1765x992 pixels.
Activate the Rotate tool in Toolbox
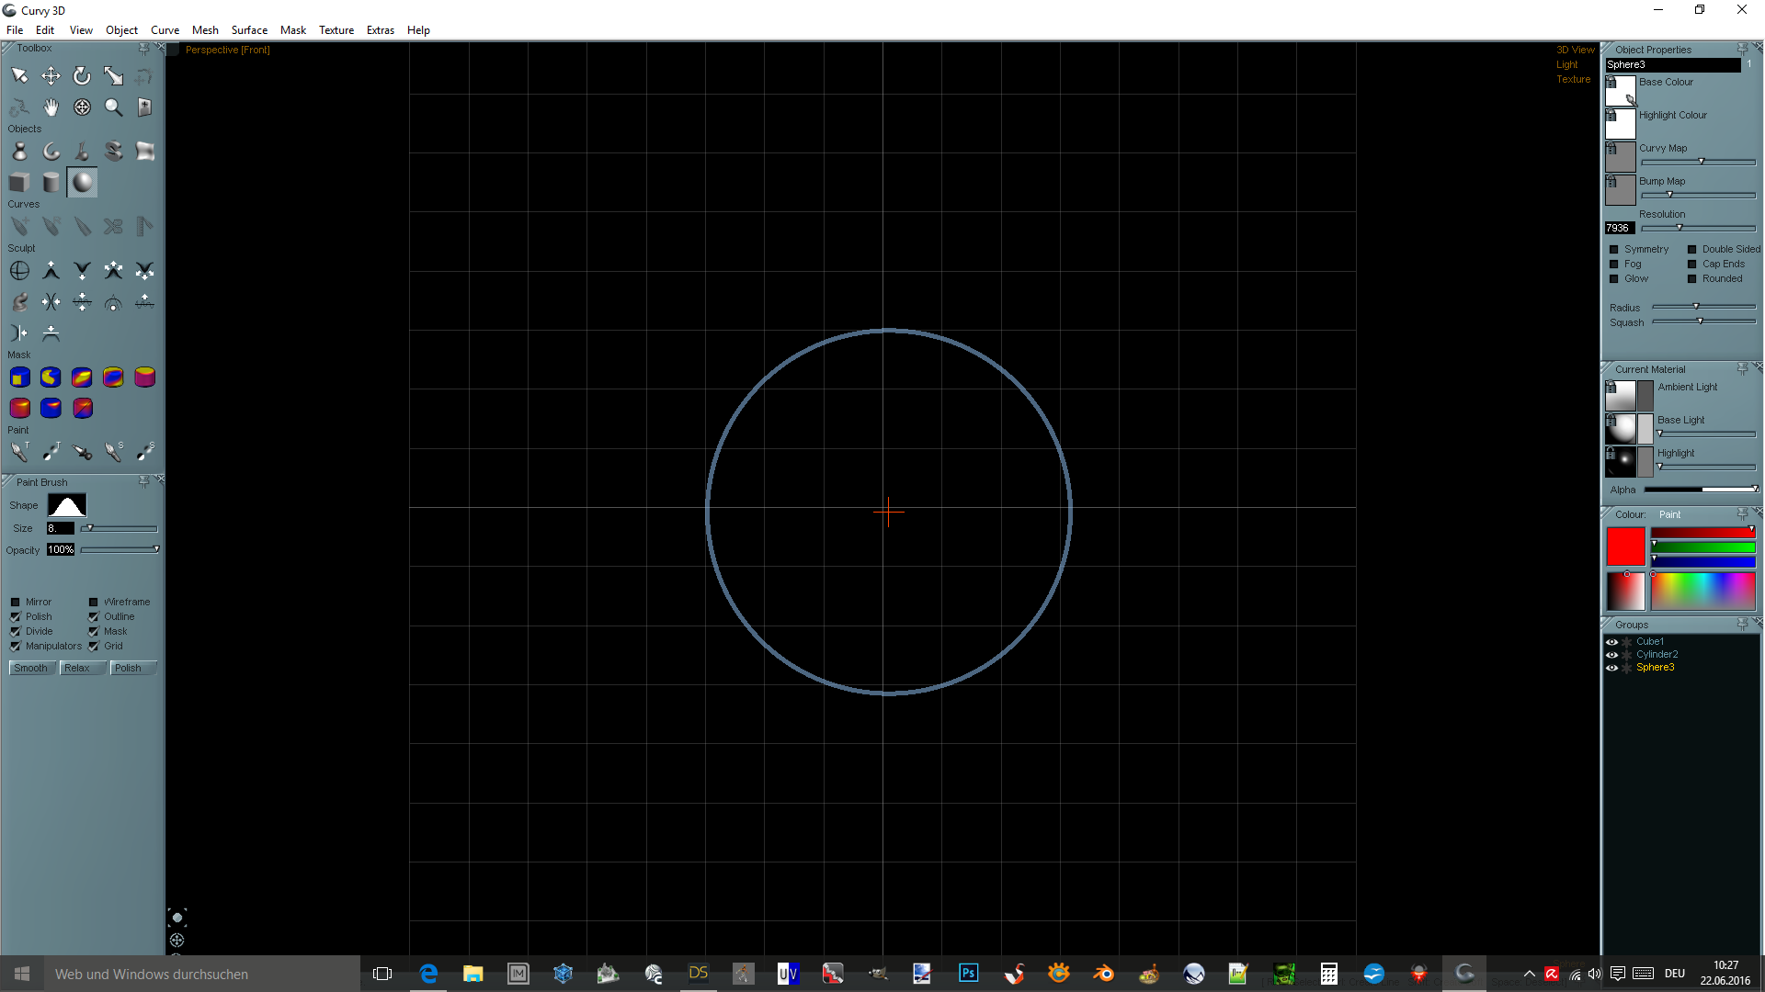click(82, 75)
